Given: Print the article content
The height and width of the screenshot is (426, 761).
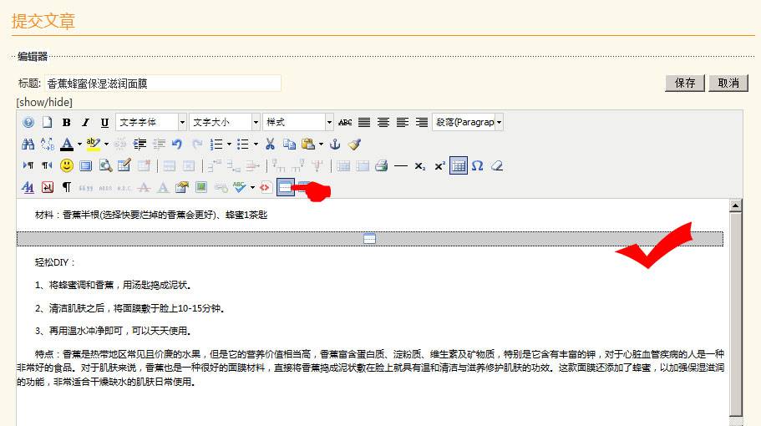Looking at the screenshot, I should pos(382,166).
